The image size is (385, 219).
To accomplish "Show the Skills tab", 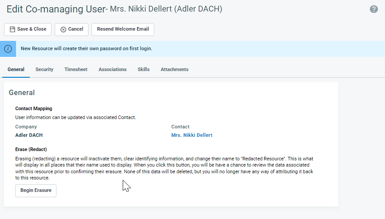I will tap(144, 69).
